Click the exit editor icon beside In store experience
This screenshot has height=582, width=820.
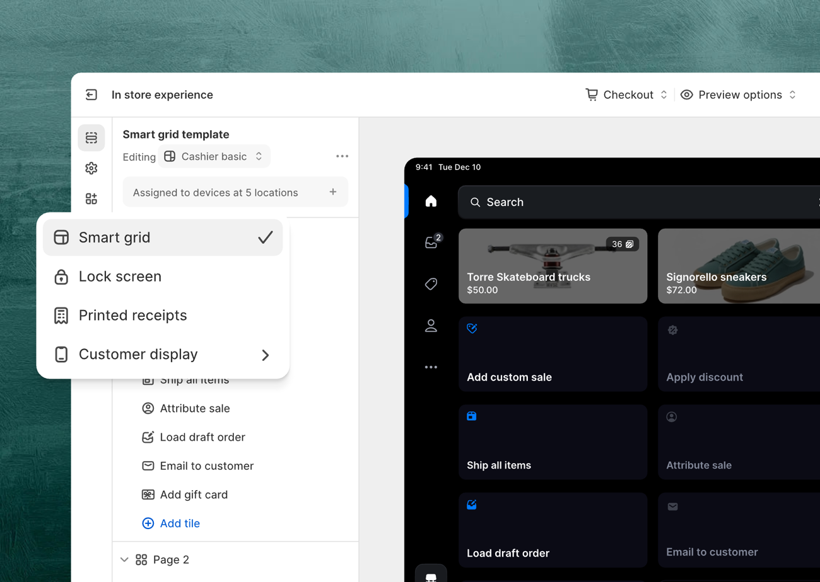pyautogui.click(x=91, y=94)
